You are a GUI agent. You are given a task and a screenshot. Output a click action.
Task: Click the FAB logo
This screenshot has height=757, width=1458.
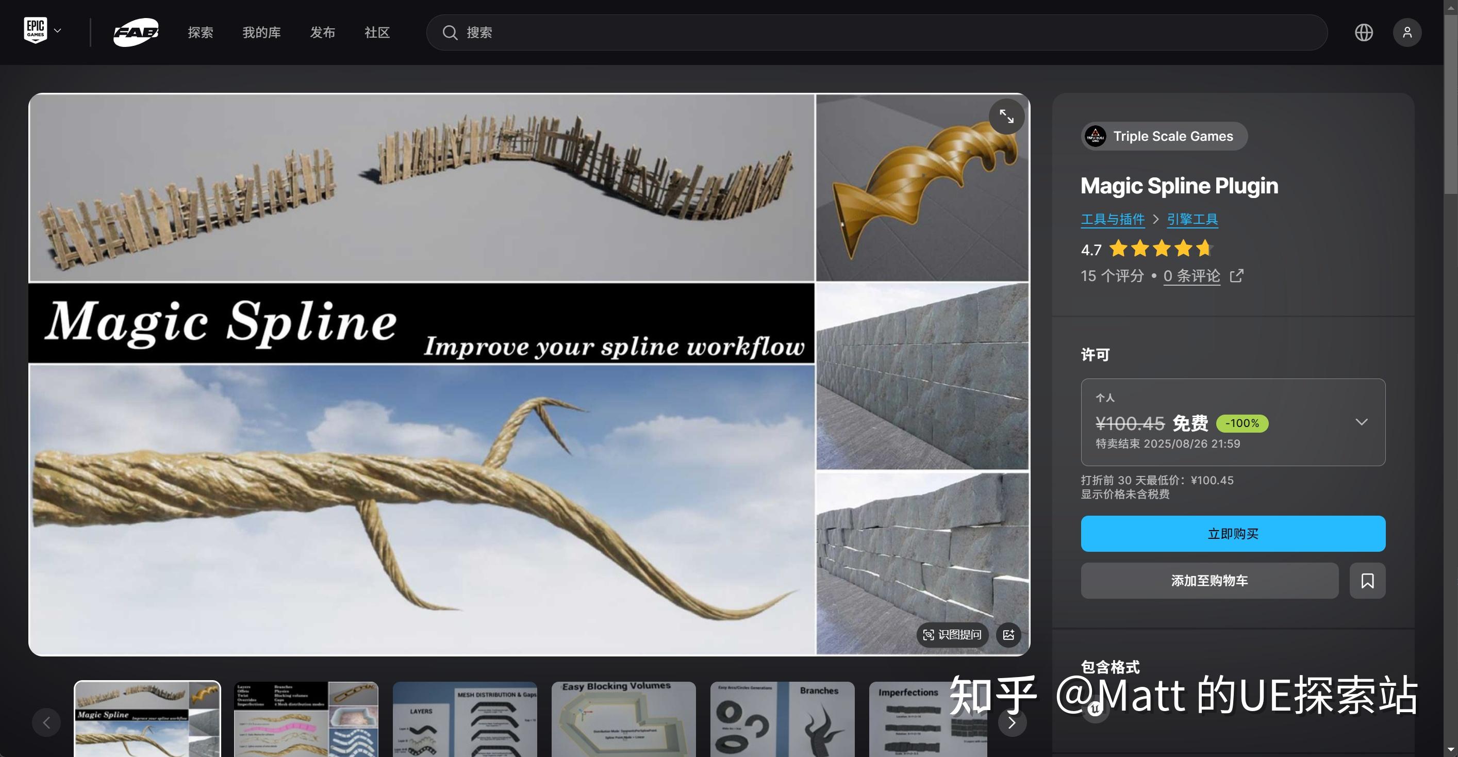click(x=135, y=32)
